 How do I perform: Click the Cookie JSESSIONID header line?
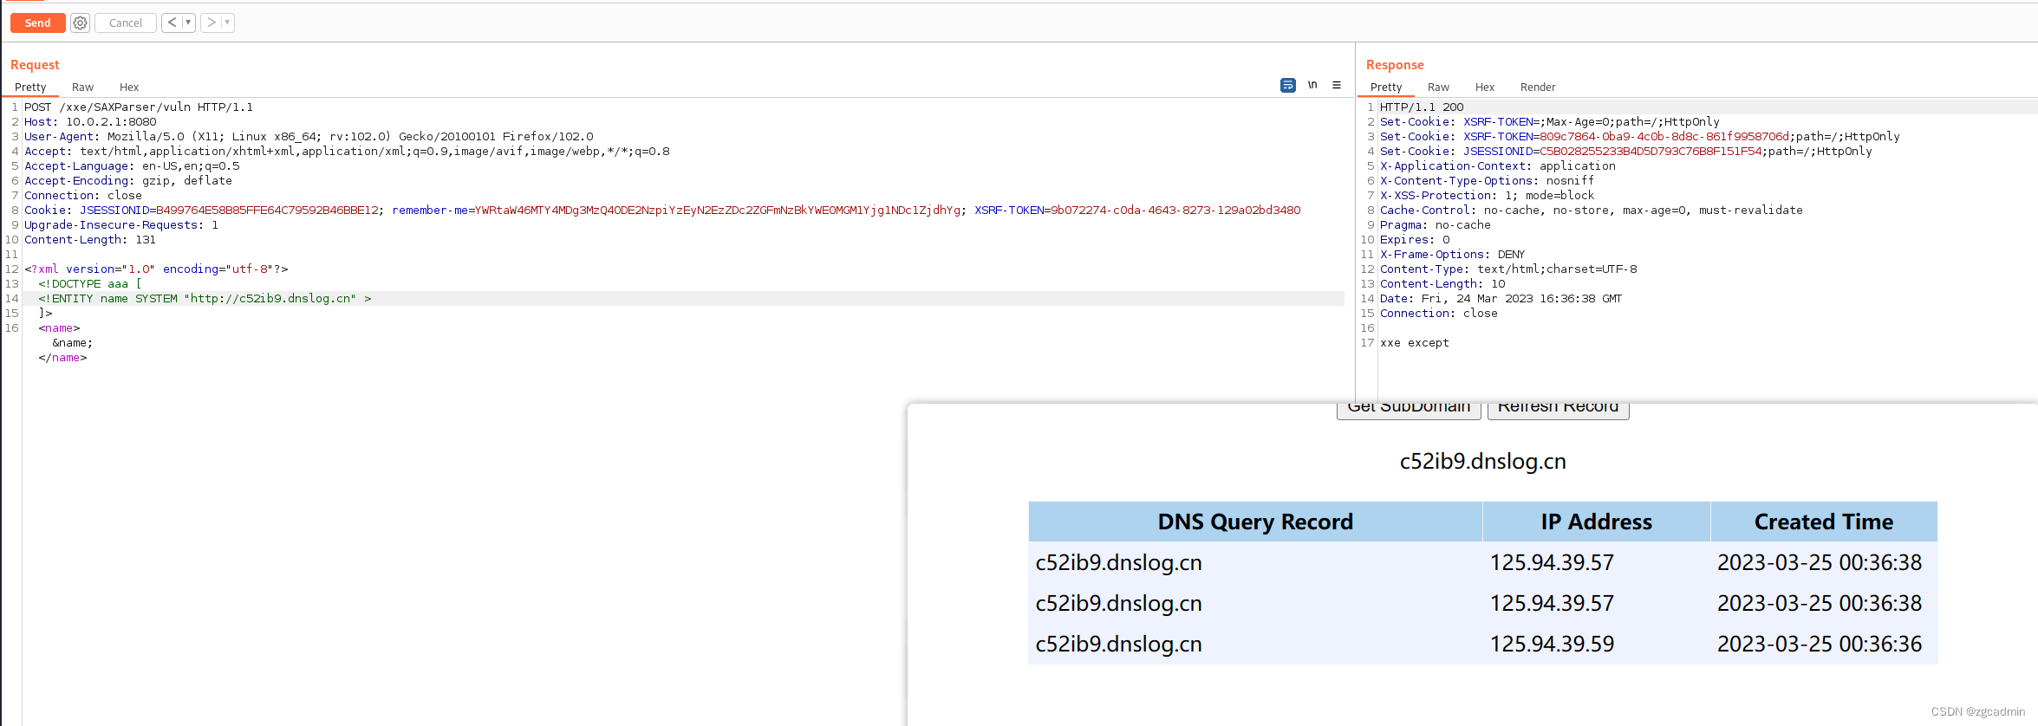662,211
